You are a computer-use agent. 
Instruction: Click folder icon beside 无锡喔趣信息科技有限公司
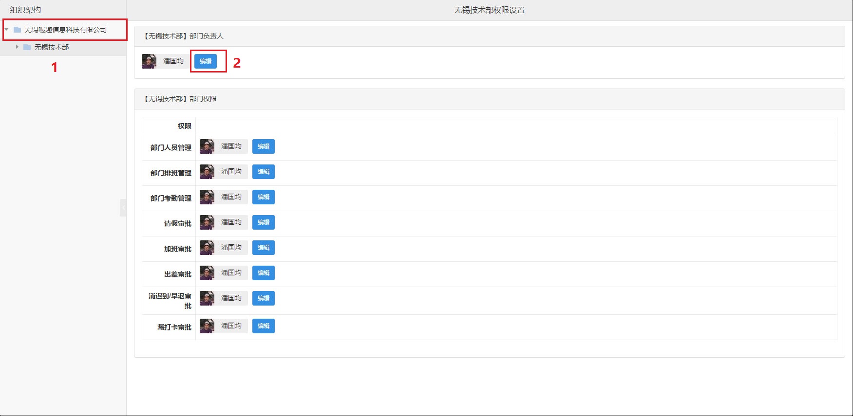tap(18, 30)
